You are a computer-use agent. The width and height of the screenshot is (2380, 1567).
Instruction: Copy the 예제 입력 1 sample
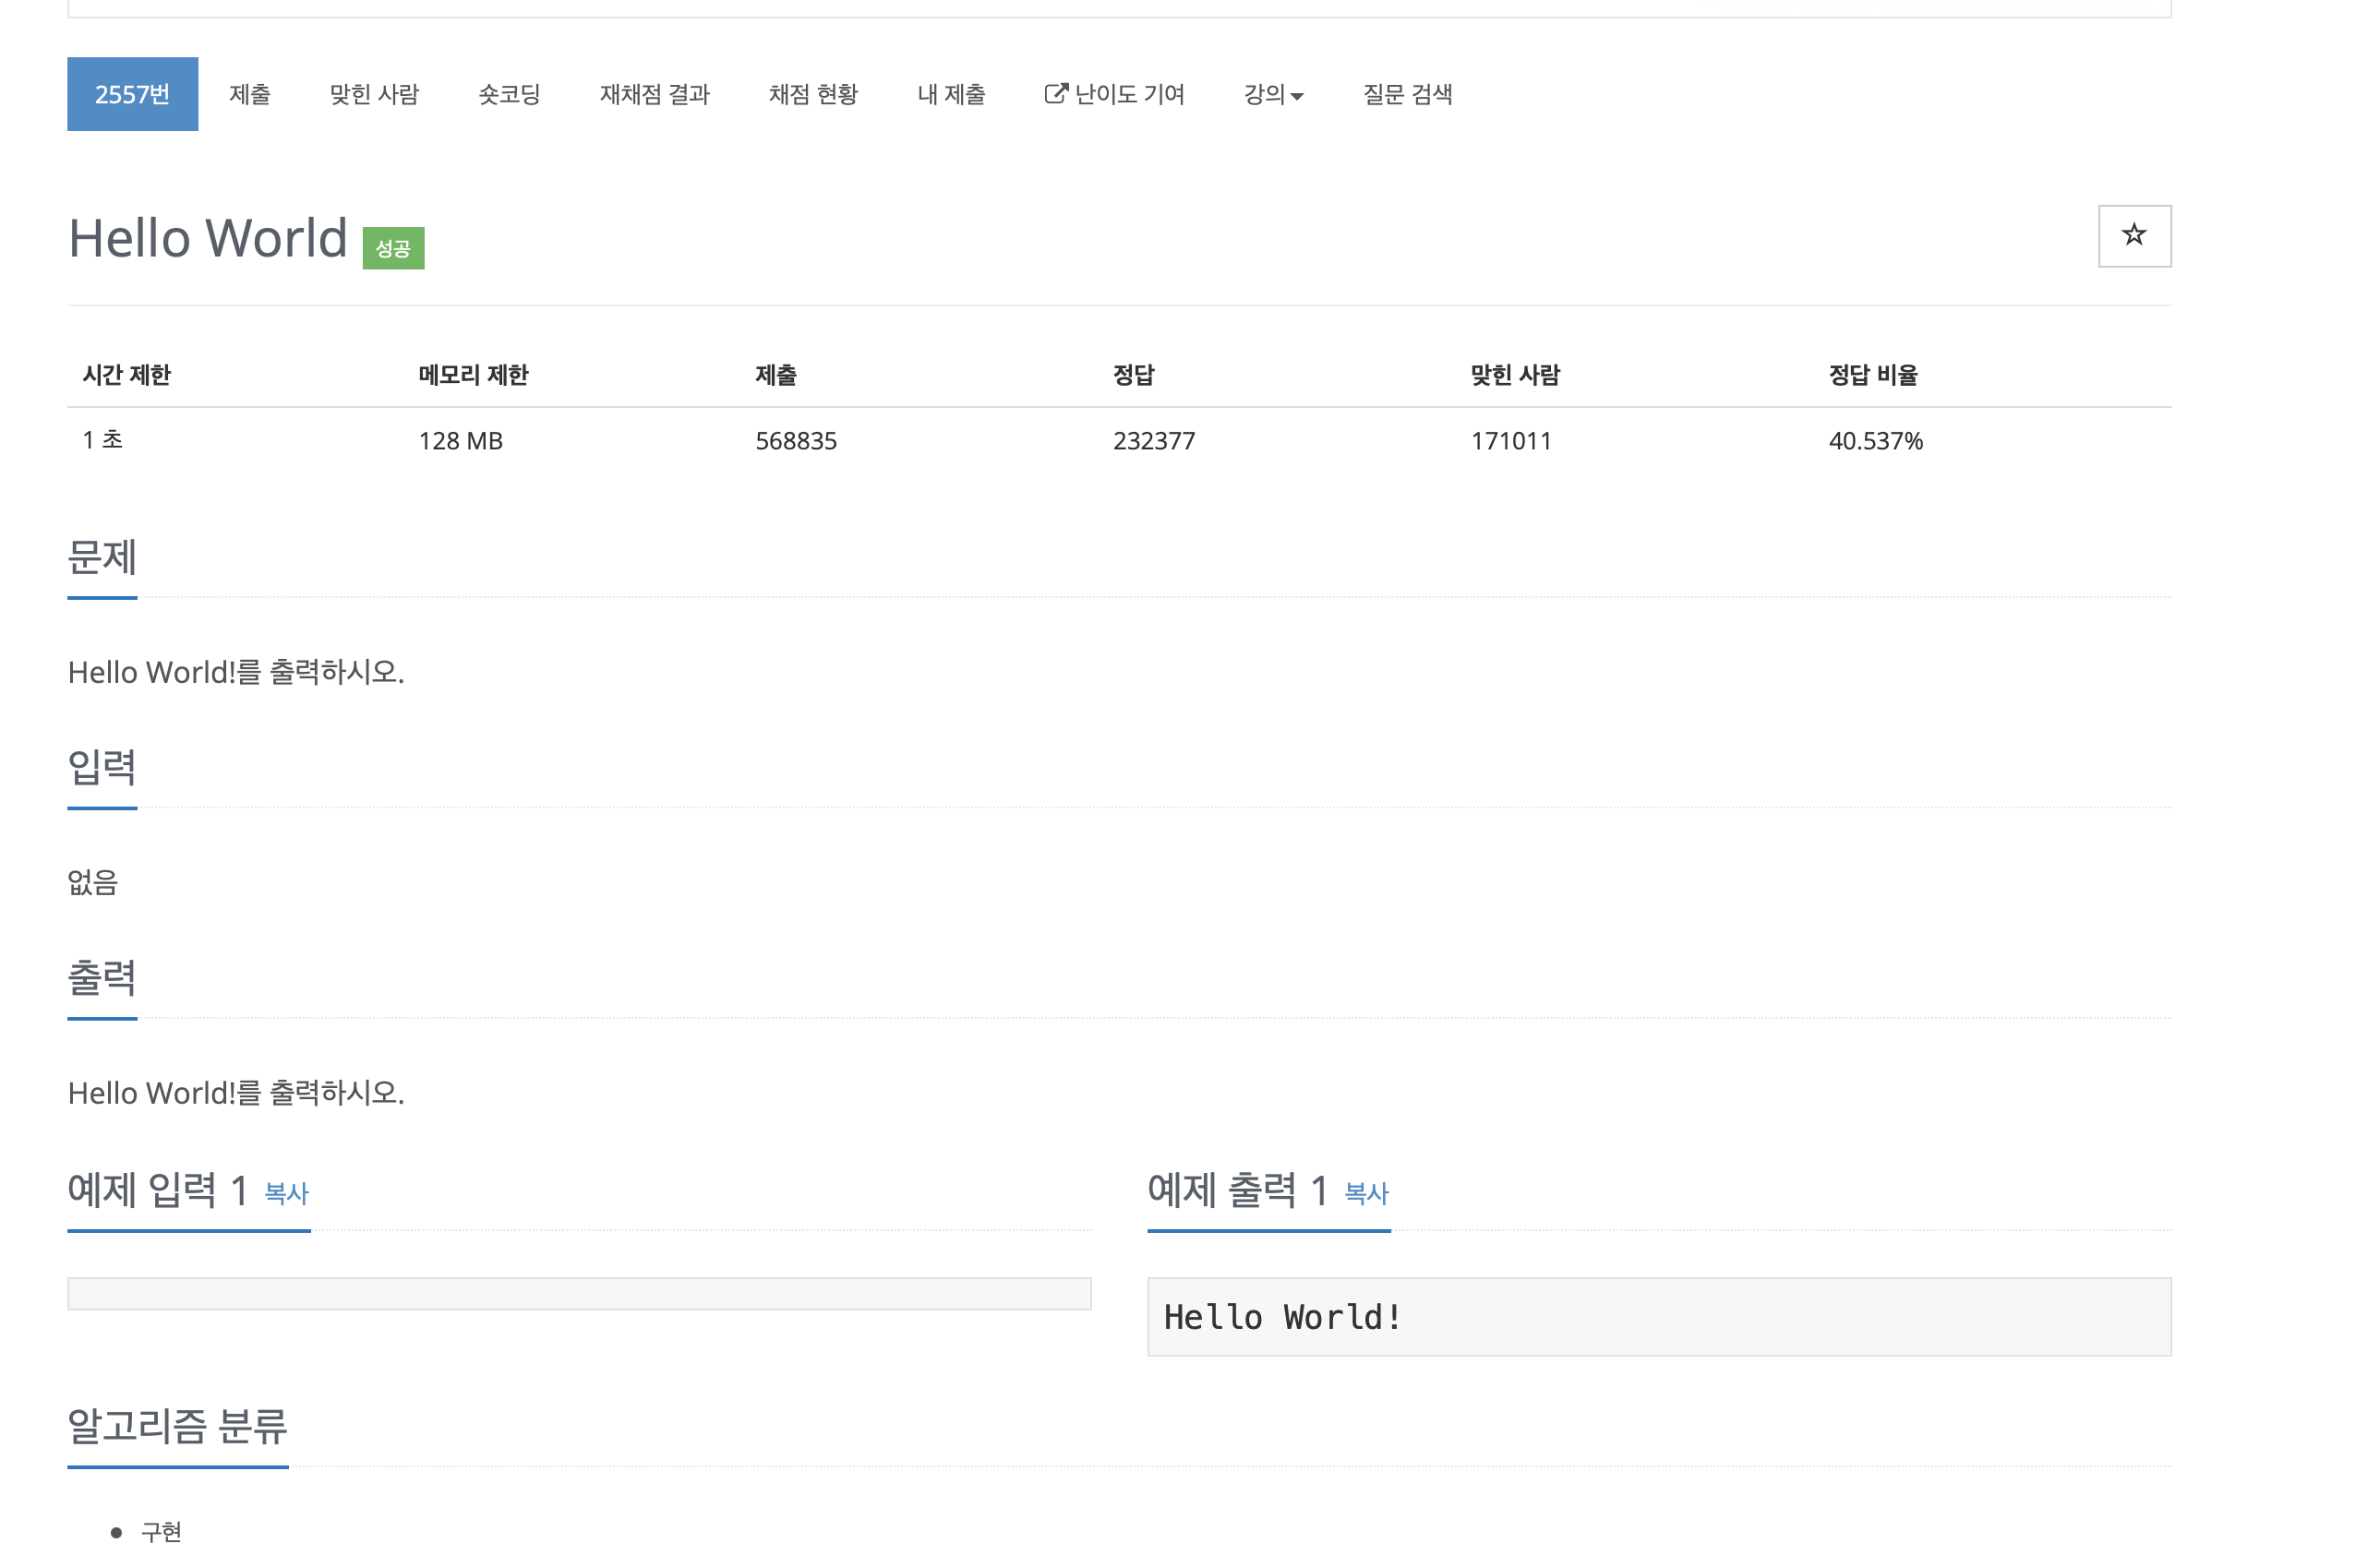click(x=286, y=1193)
